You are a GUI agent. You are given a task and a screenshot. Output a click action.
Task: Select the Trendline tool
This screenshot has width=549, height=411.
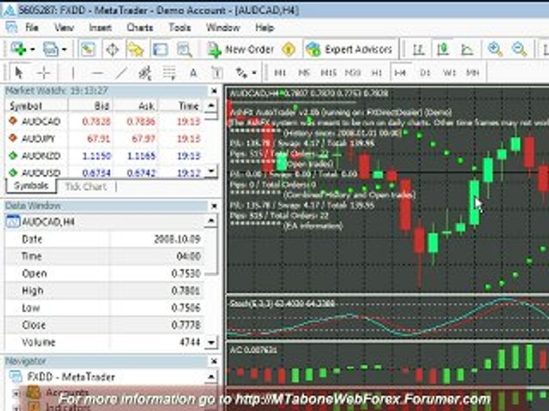pos(121,72)
